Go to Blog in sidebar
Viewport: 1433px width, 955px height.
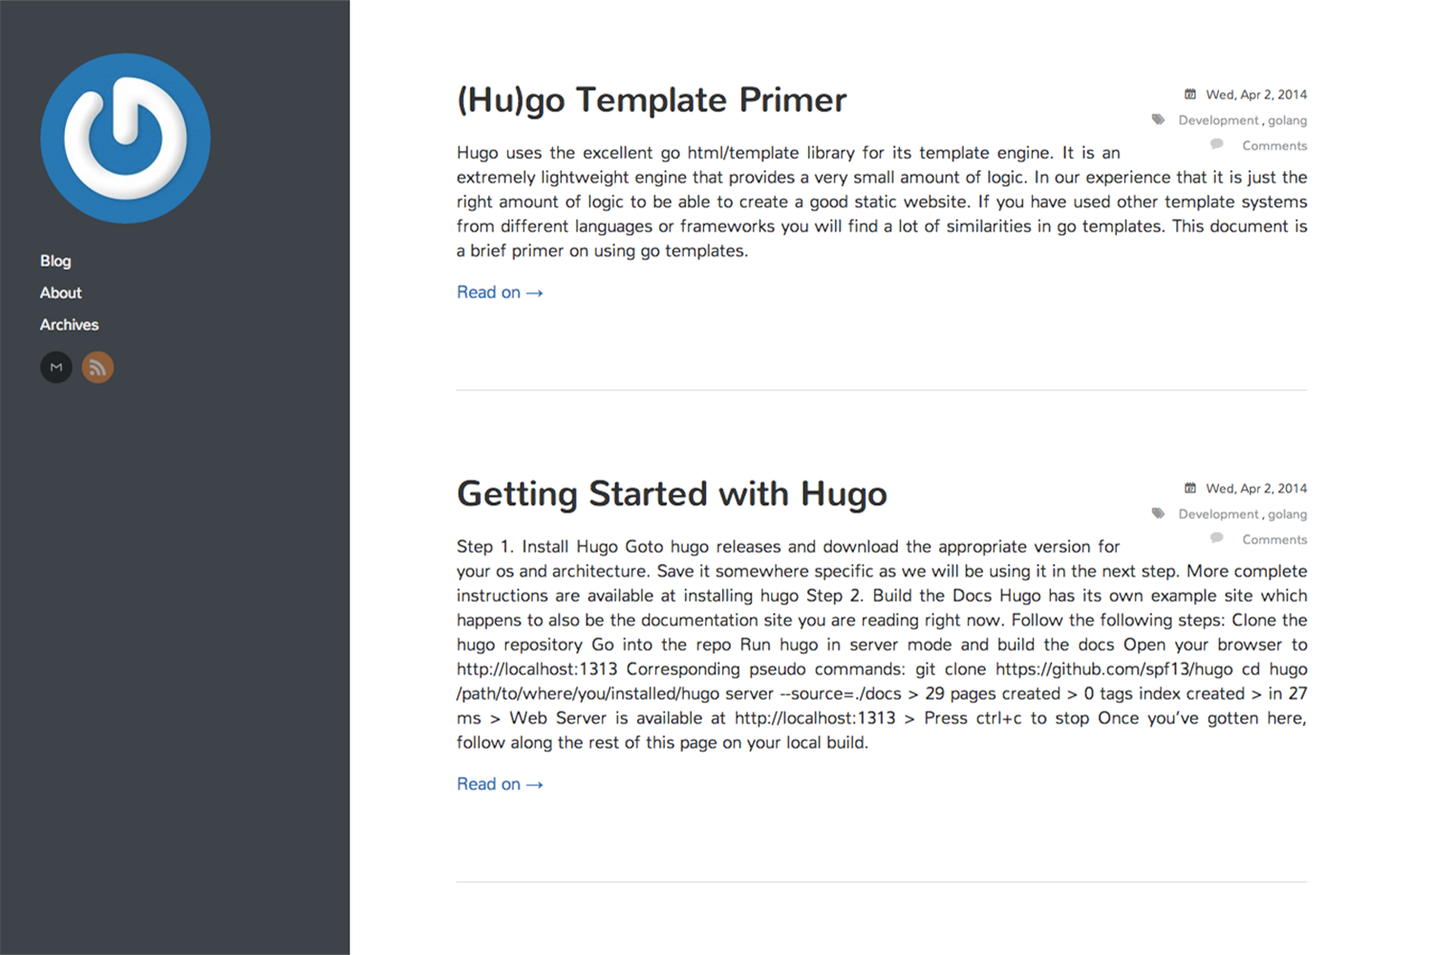point(55,261)
